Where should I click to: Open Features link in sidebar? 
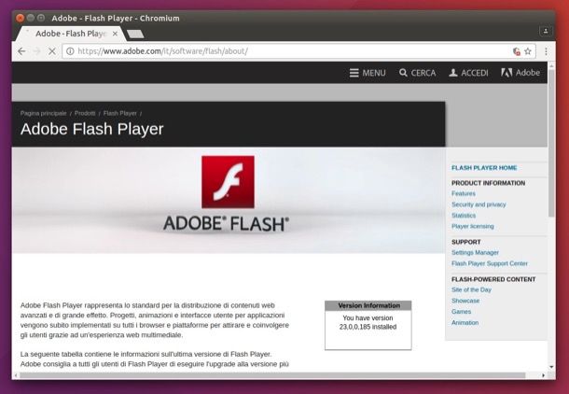click(x=464, y=193)
